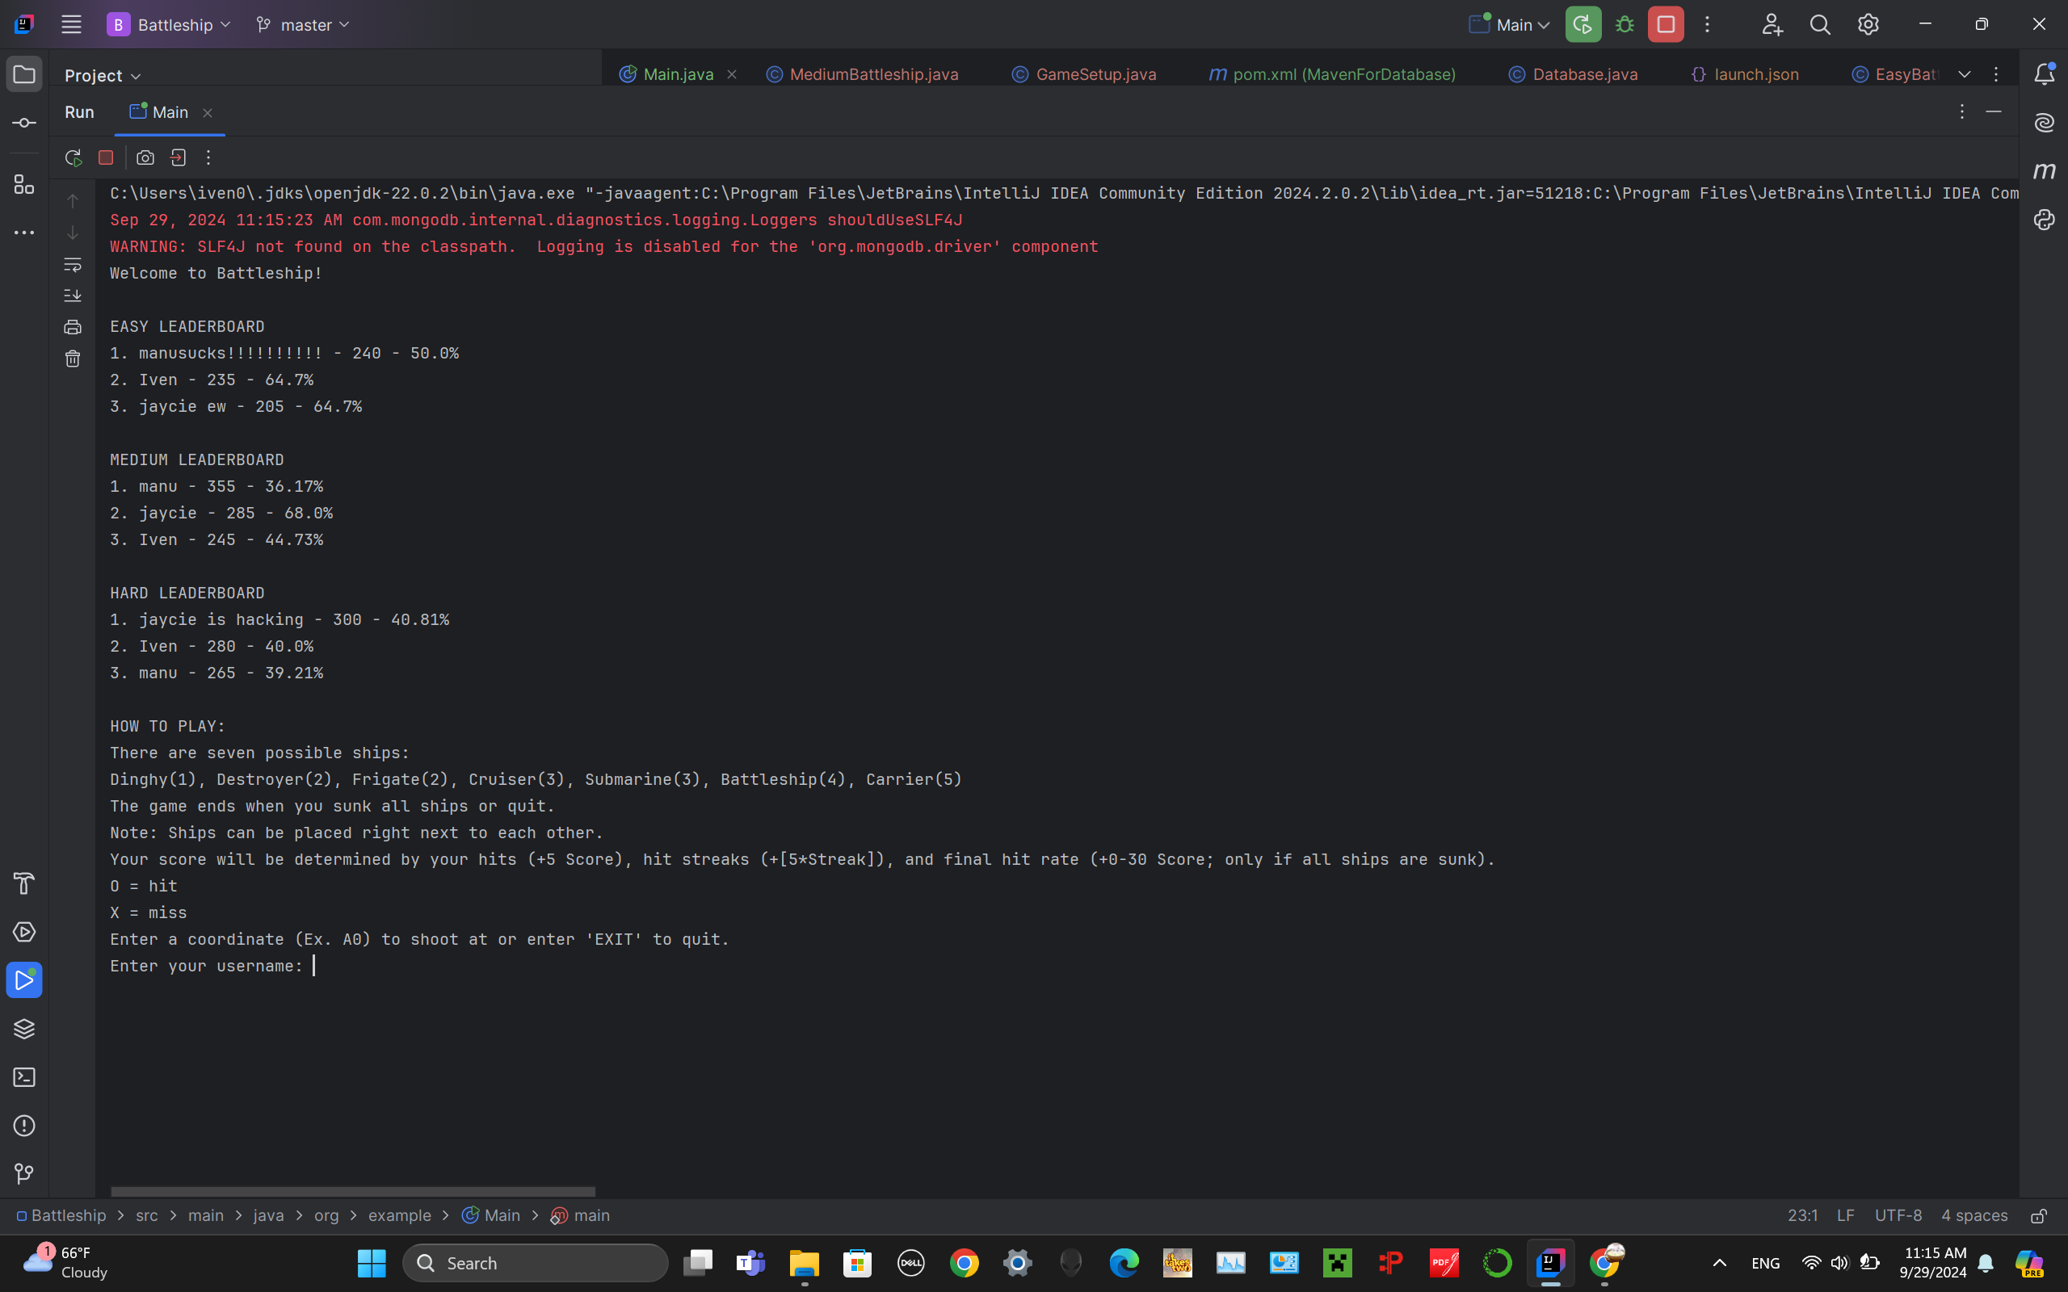Toggle soft-wrap in the console output
Image resolution: width=2068 pixels, height=1292 pixels.
pyautogui.click(x=73, y=265)
